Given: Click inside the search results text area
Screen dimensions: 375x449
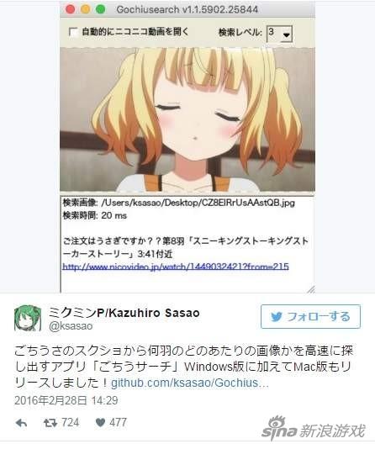Looking at the screenshot, I should click(187, 244).
